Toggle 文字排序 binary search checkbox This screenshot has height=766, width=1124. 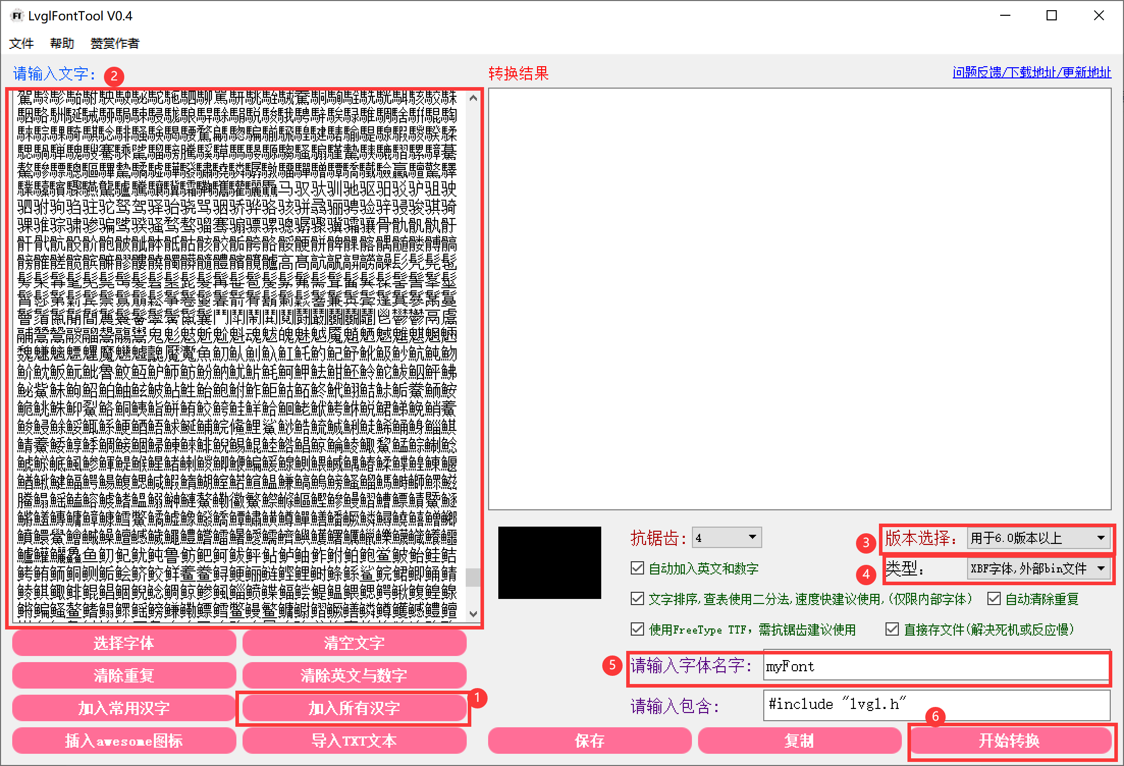tap(637, 598)
